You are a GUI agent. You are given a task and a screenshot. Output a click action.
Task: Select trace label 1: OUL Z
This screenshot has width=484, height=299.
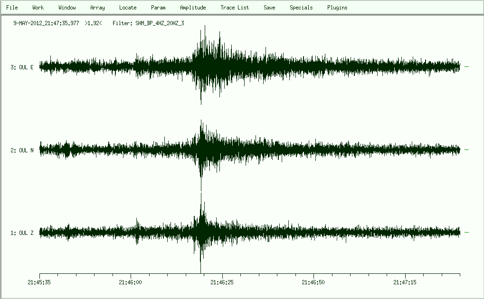(22, 233)
